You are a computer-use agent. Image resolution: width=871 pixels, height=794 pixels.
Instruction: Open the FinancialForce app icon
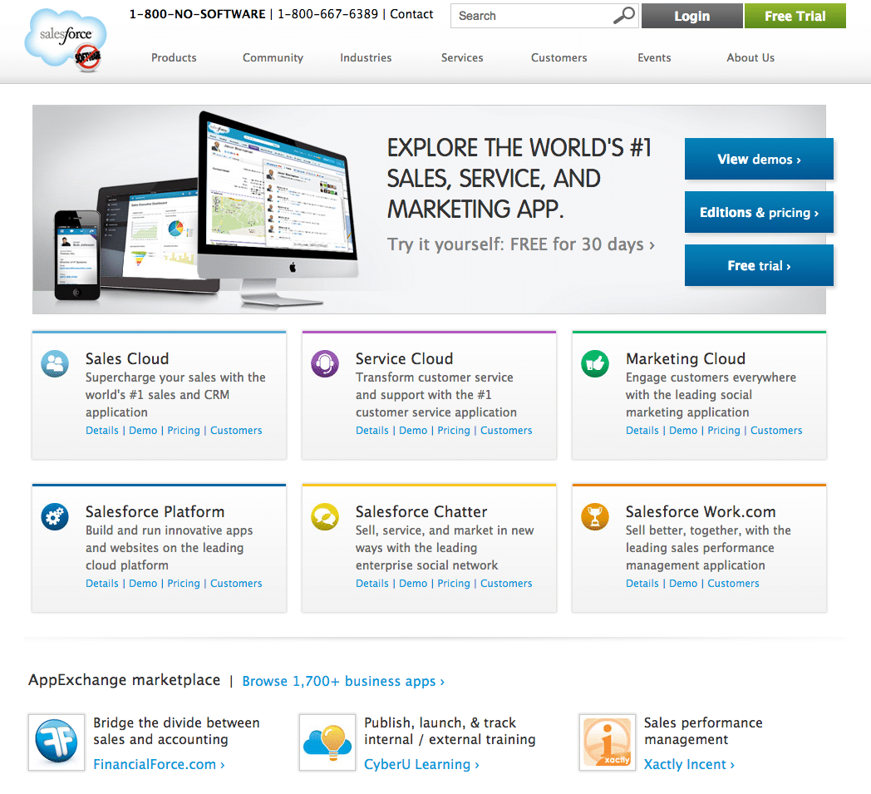(57, 742)
